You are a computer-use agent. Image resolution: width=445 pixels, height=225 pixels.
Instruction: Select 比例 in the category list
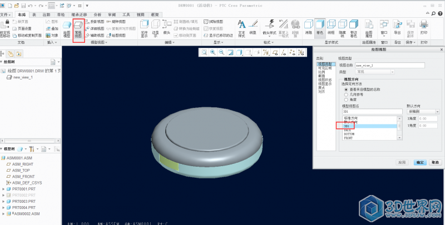coord(322,72)
